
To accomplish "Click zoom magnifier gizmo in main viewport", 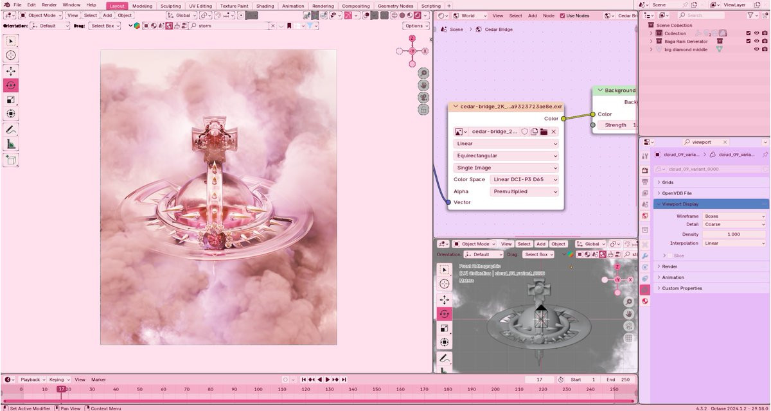I will [x=423, y=73].
